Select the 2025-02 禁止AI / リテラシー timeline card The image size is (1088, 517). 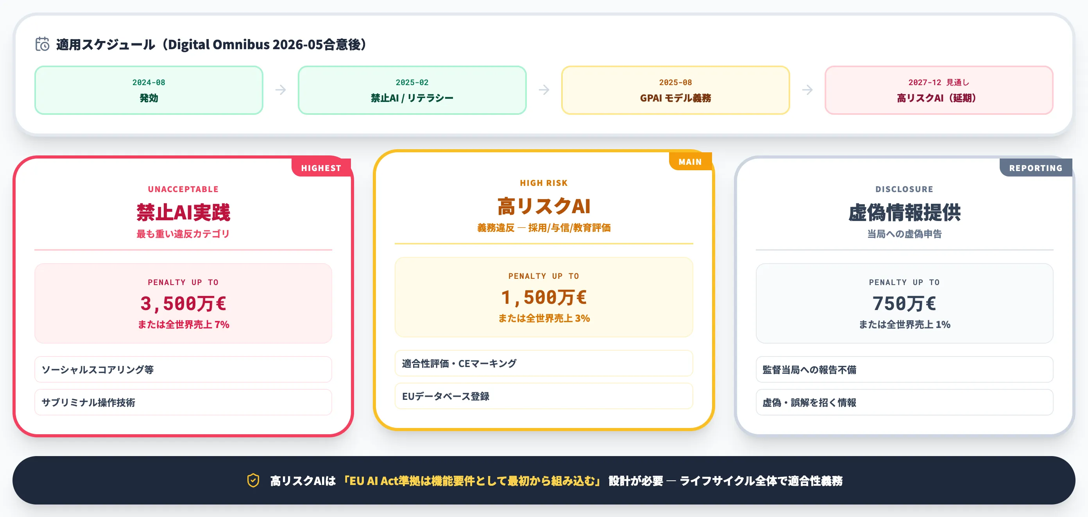412,90
